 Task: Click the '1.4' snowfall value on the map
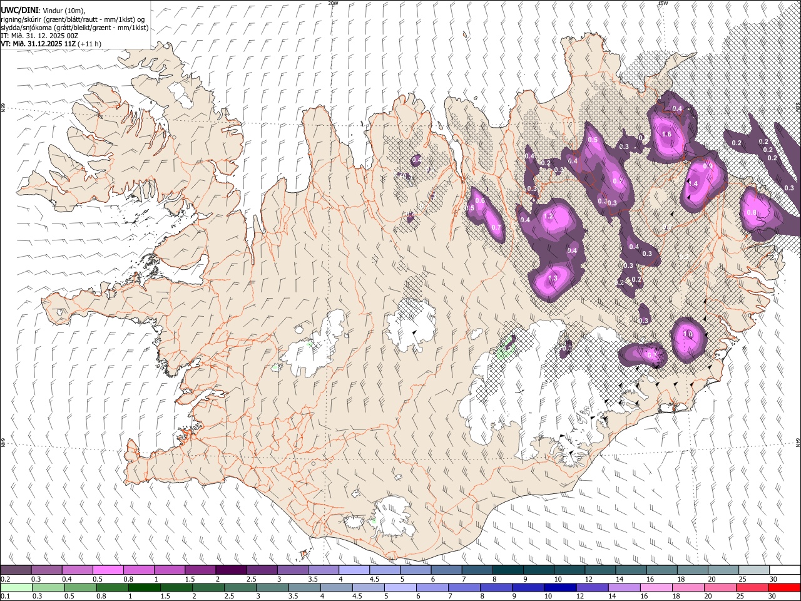tap(693, 183)
